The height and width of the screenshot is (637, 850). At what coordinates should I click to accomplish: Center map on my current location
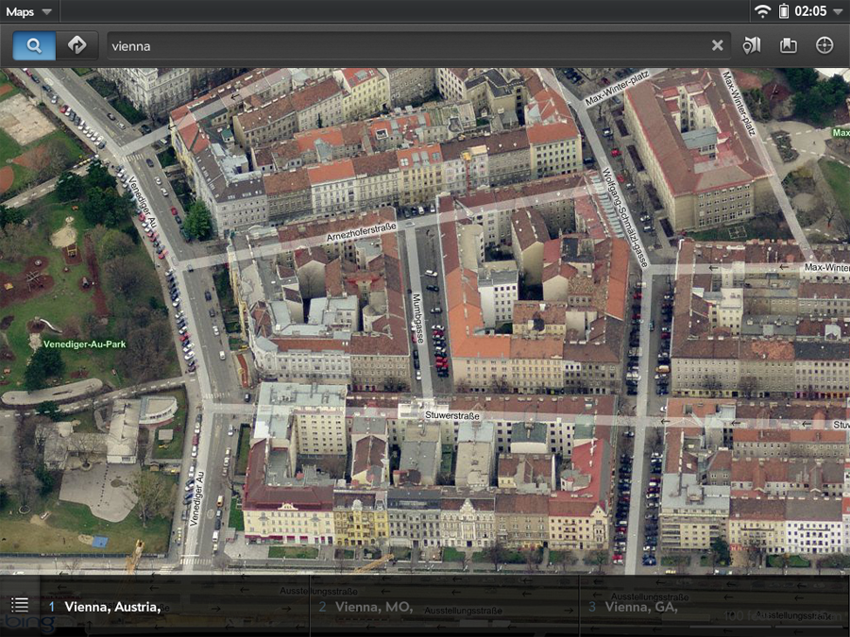coord(824,45)
